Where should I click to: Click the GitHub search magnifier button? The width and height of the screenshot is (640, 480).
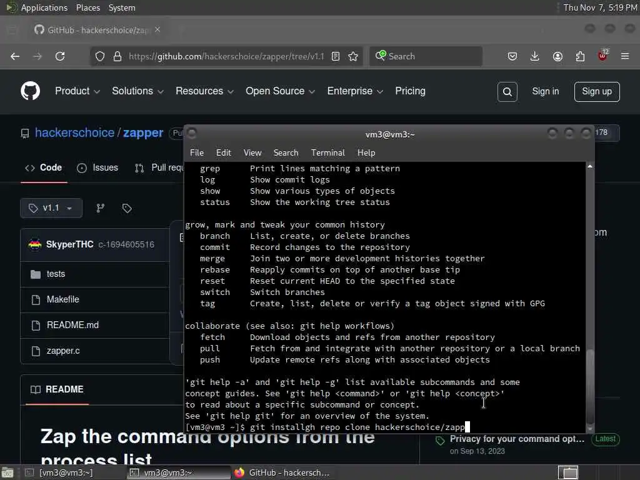pyautogui.click(x=507, y=92)
